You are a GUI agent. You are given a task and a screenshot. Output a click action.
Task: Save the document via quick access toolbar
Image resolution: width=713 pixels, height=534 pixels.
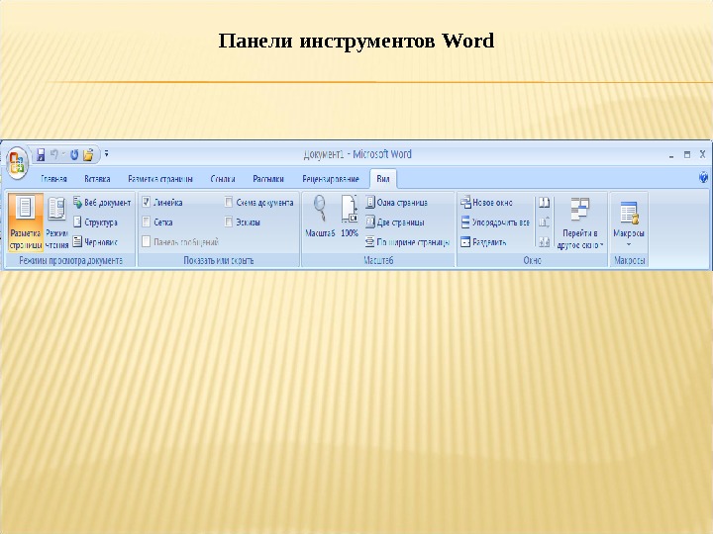point(41,155)
